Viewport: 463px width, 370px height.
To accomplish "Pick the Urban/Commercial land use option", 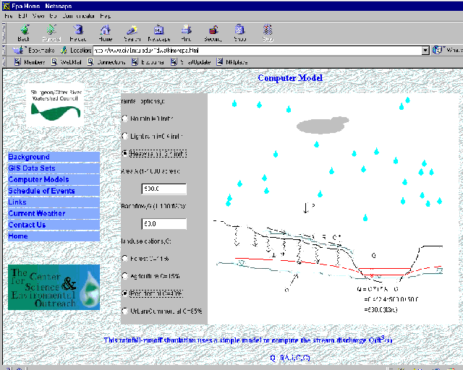I will click(x=125, y=311).
